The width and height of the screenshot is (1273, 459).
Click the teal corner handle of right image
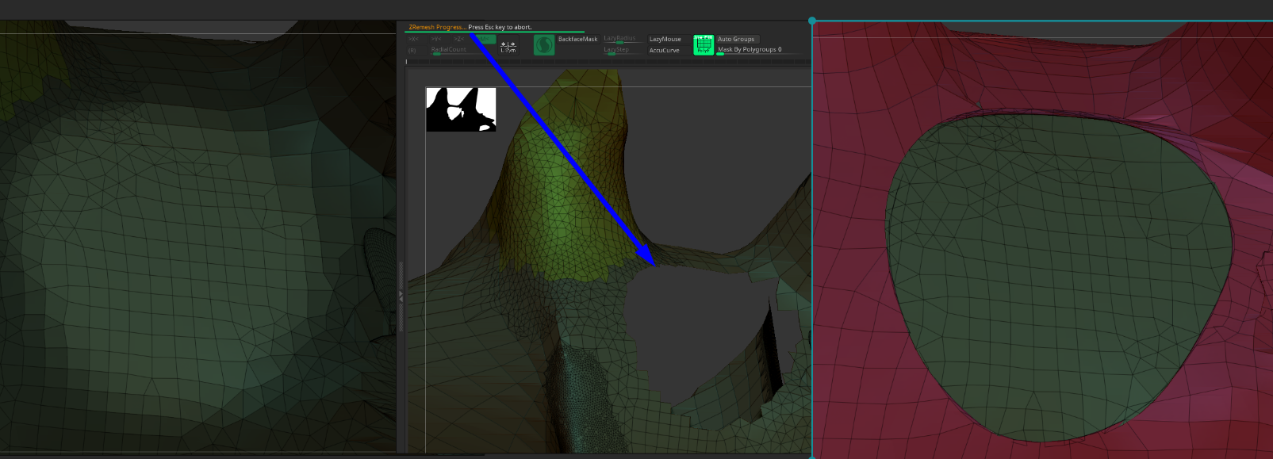tap(812, 21)
